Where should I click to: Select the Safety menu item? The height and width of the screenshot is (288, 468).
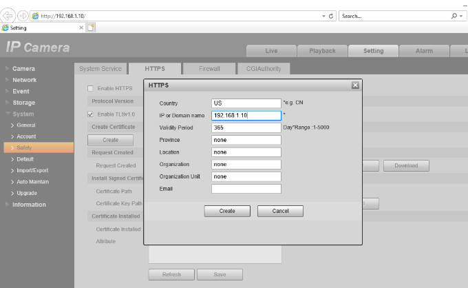(x=39, y=147)
